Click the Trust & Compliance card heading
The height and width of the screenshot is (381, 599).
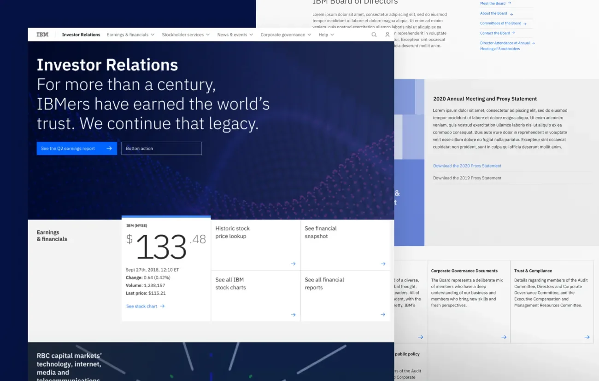pyautogui.click(x=533, y=271)
